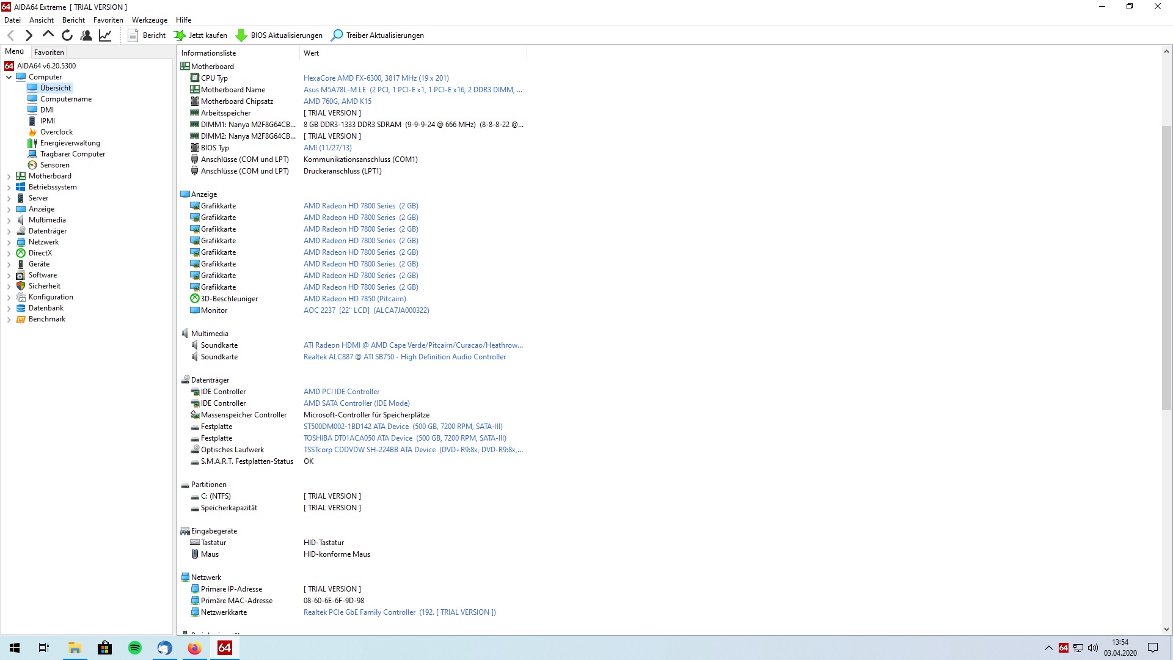Click the forward navigation arrow
This screenshot has height=660, width=1173.
tap(29, 35)
